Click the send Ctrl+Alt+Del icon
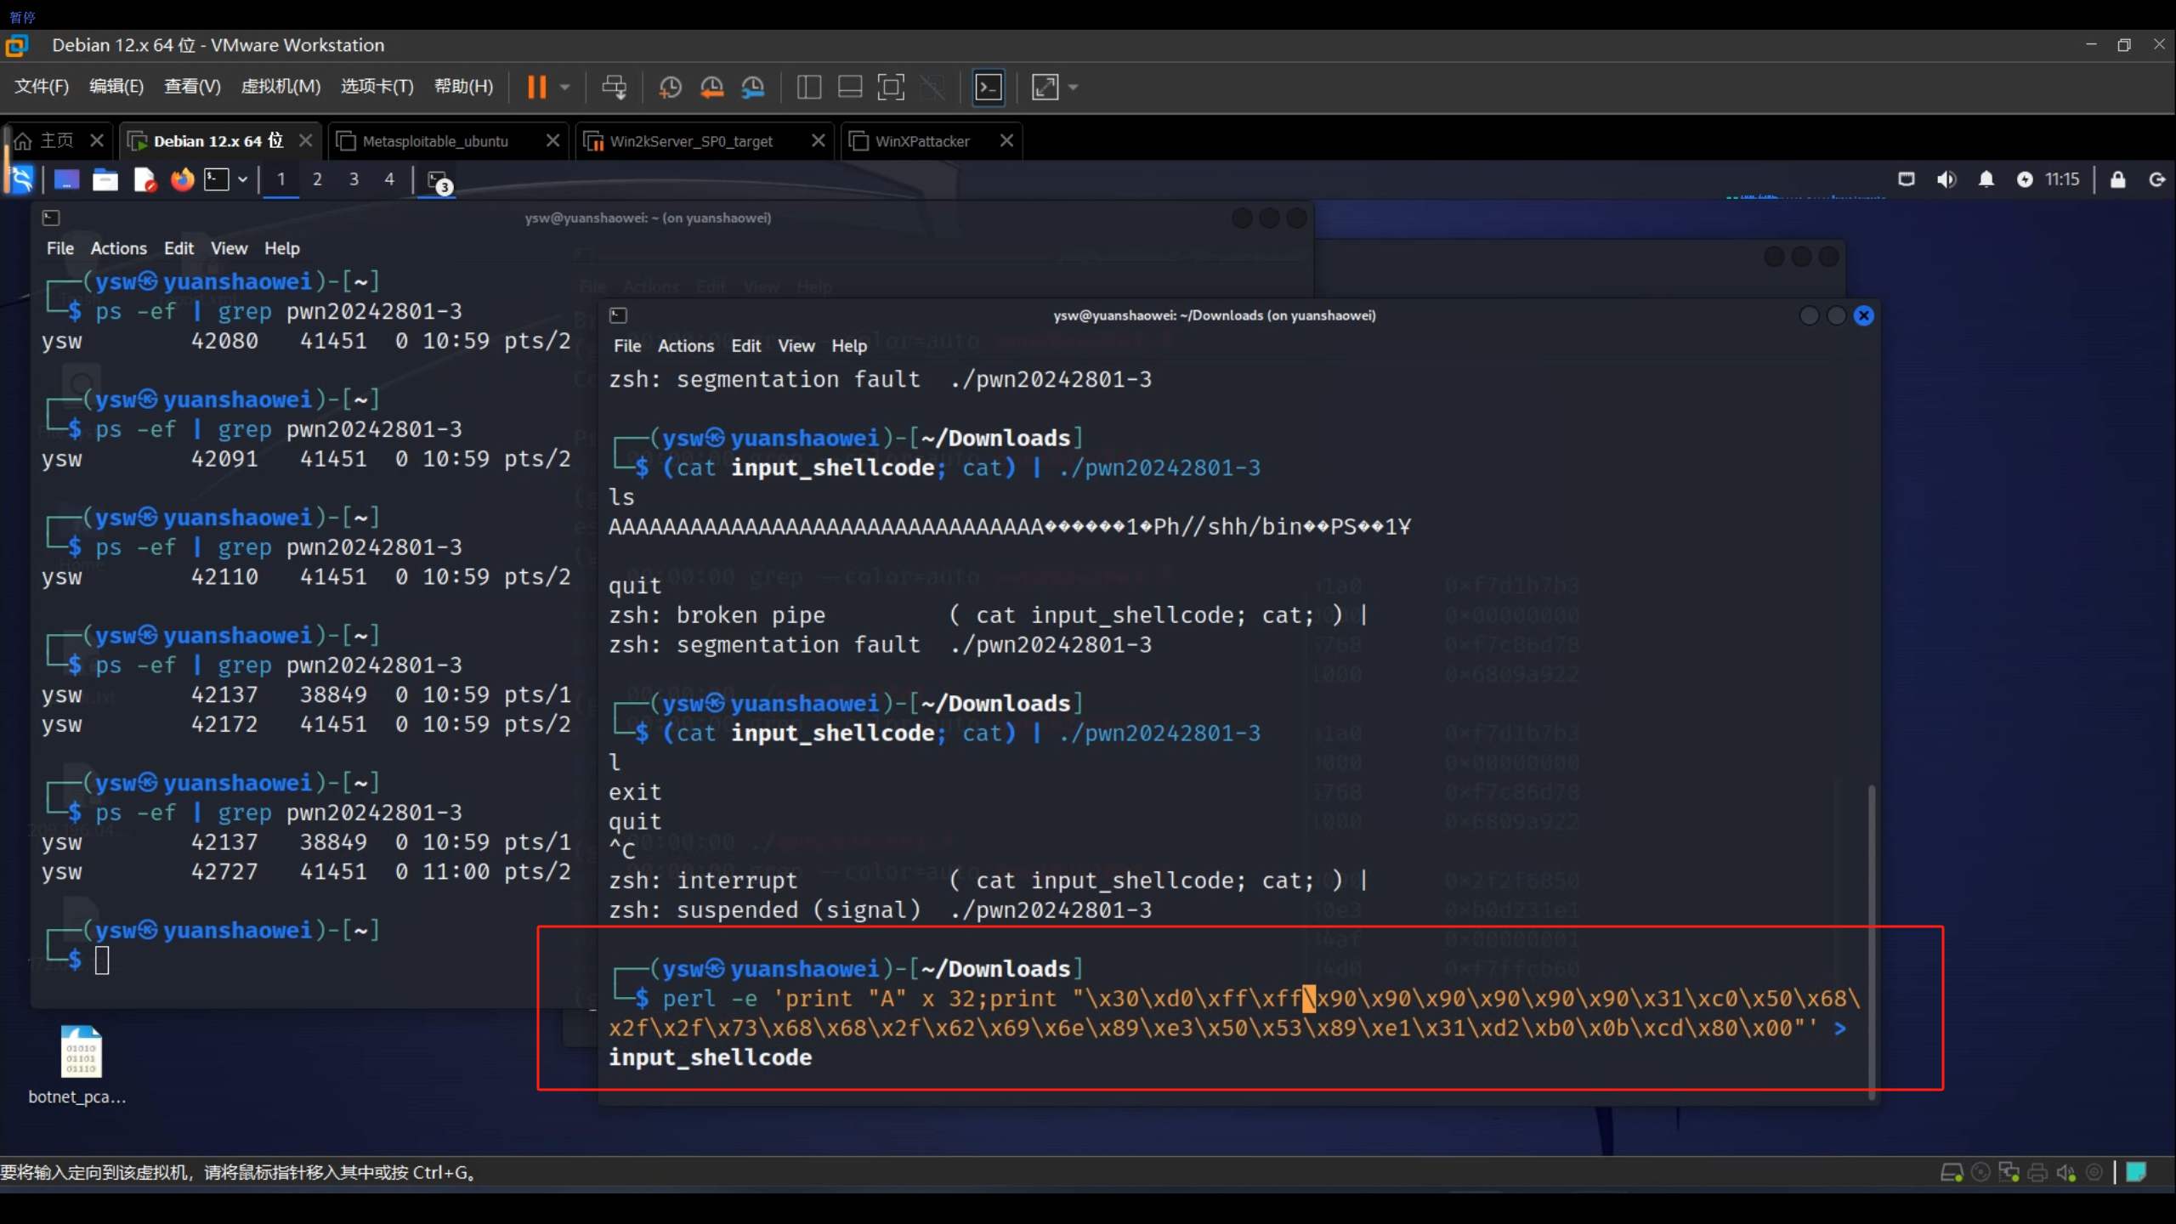2176x1224 pixels. (x=614, y=87)
